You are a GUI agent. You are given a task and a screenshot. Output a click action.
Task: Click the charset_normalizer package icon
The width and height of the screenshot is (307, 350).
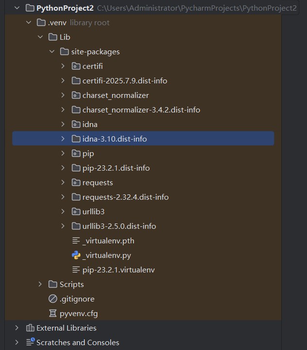click(76, 95)
